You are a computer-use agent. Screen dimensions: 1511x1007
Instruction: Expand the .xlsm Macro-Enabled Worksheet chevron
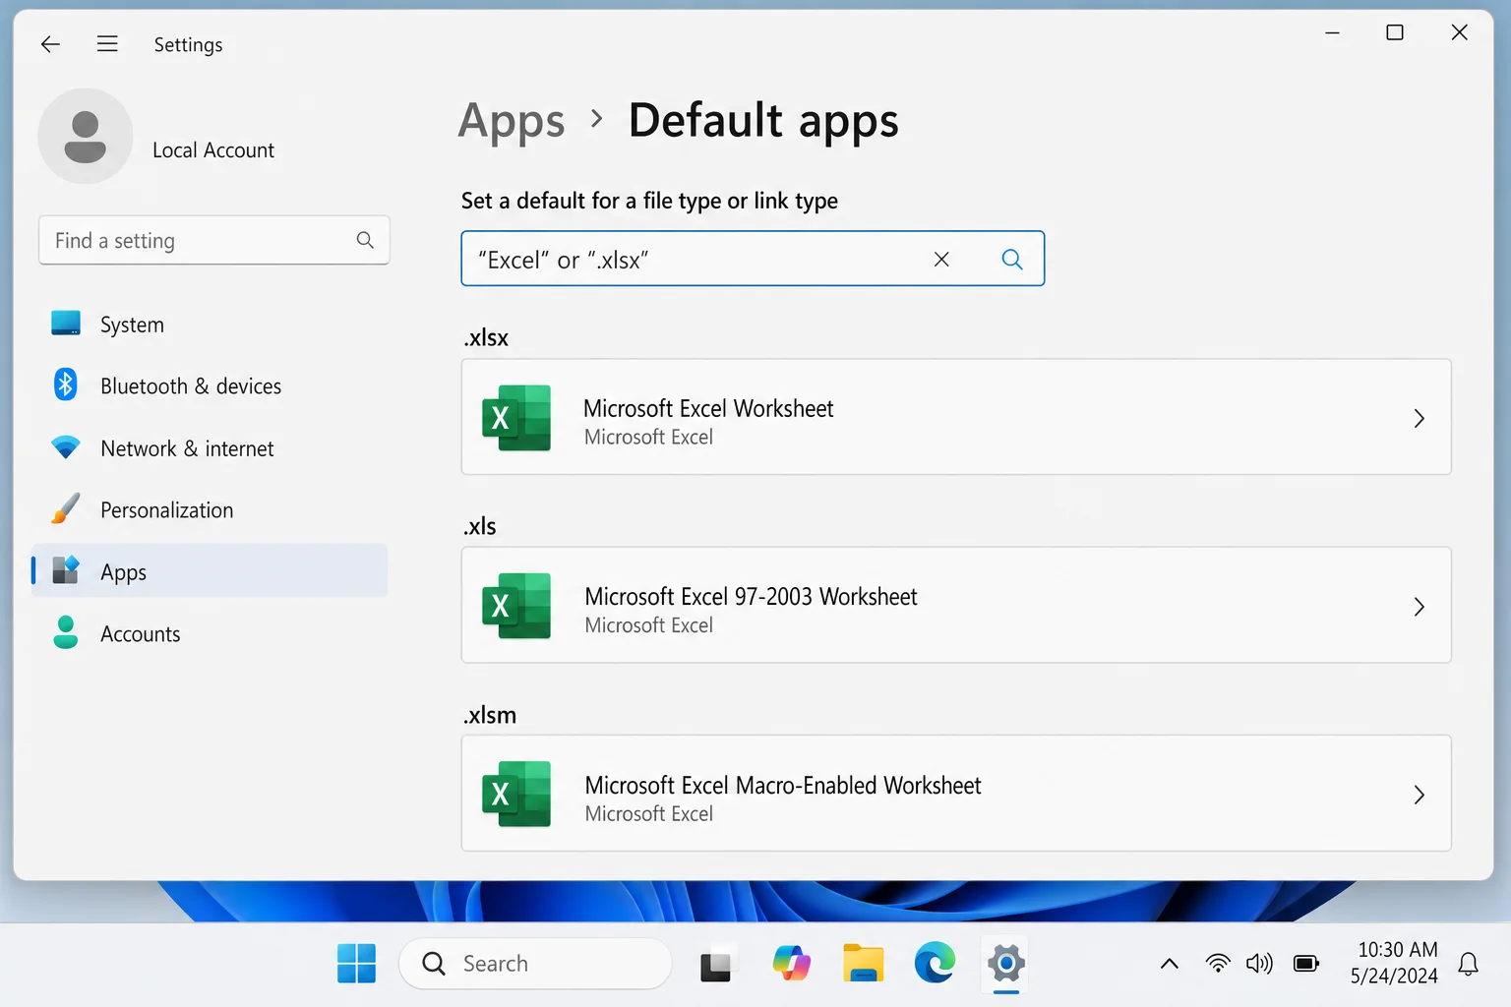point(1420,795)
